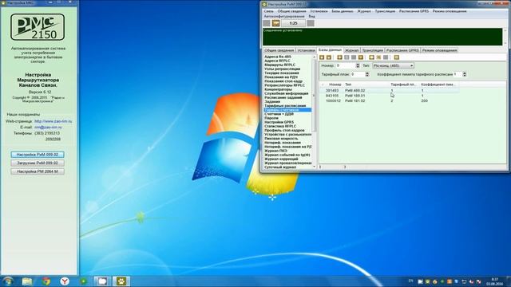Open the Установки menu in menu bar
Screen dimensions: 511x287
tap(319, 11)
